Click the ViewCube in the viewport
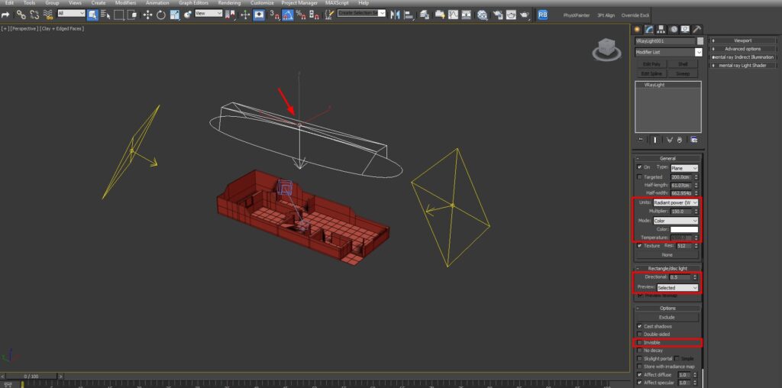 (x=606, y=49)
